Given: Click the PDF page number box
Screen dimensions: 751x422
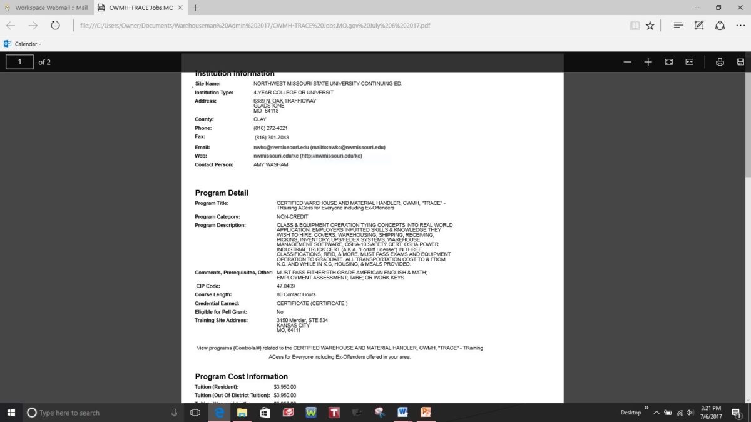Looking at the screenshot, I should (20, 62).
